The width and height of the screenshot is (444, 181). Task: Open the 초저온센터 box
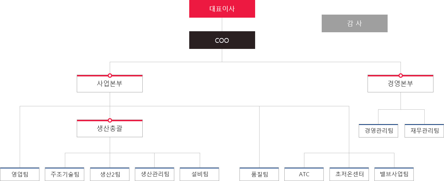point(349,175)
